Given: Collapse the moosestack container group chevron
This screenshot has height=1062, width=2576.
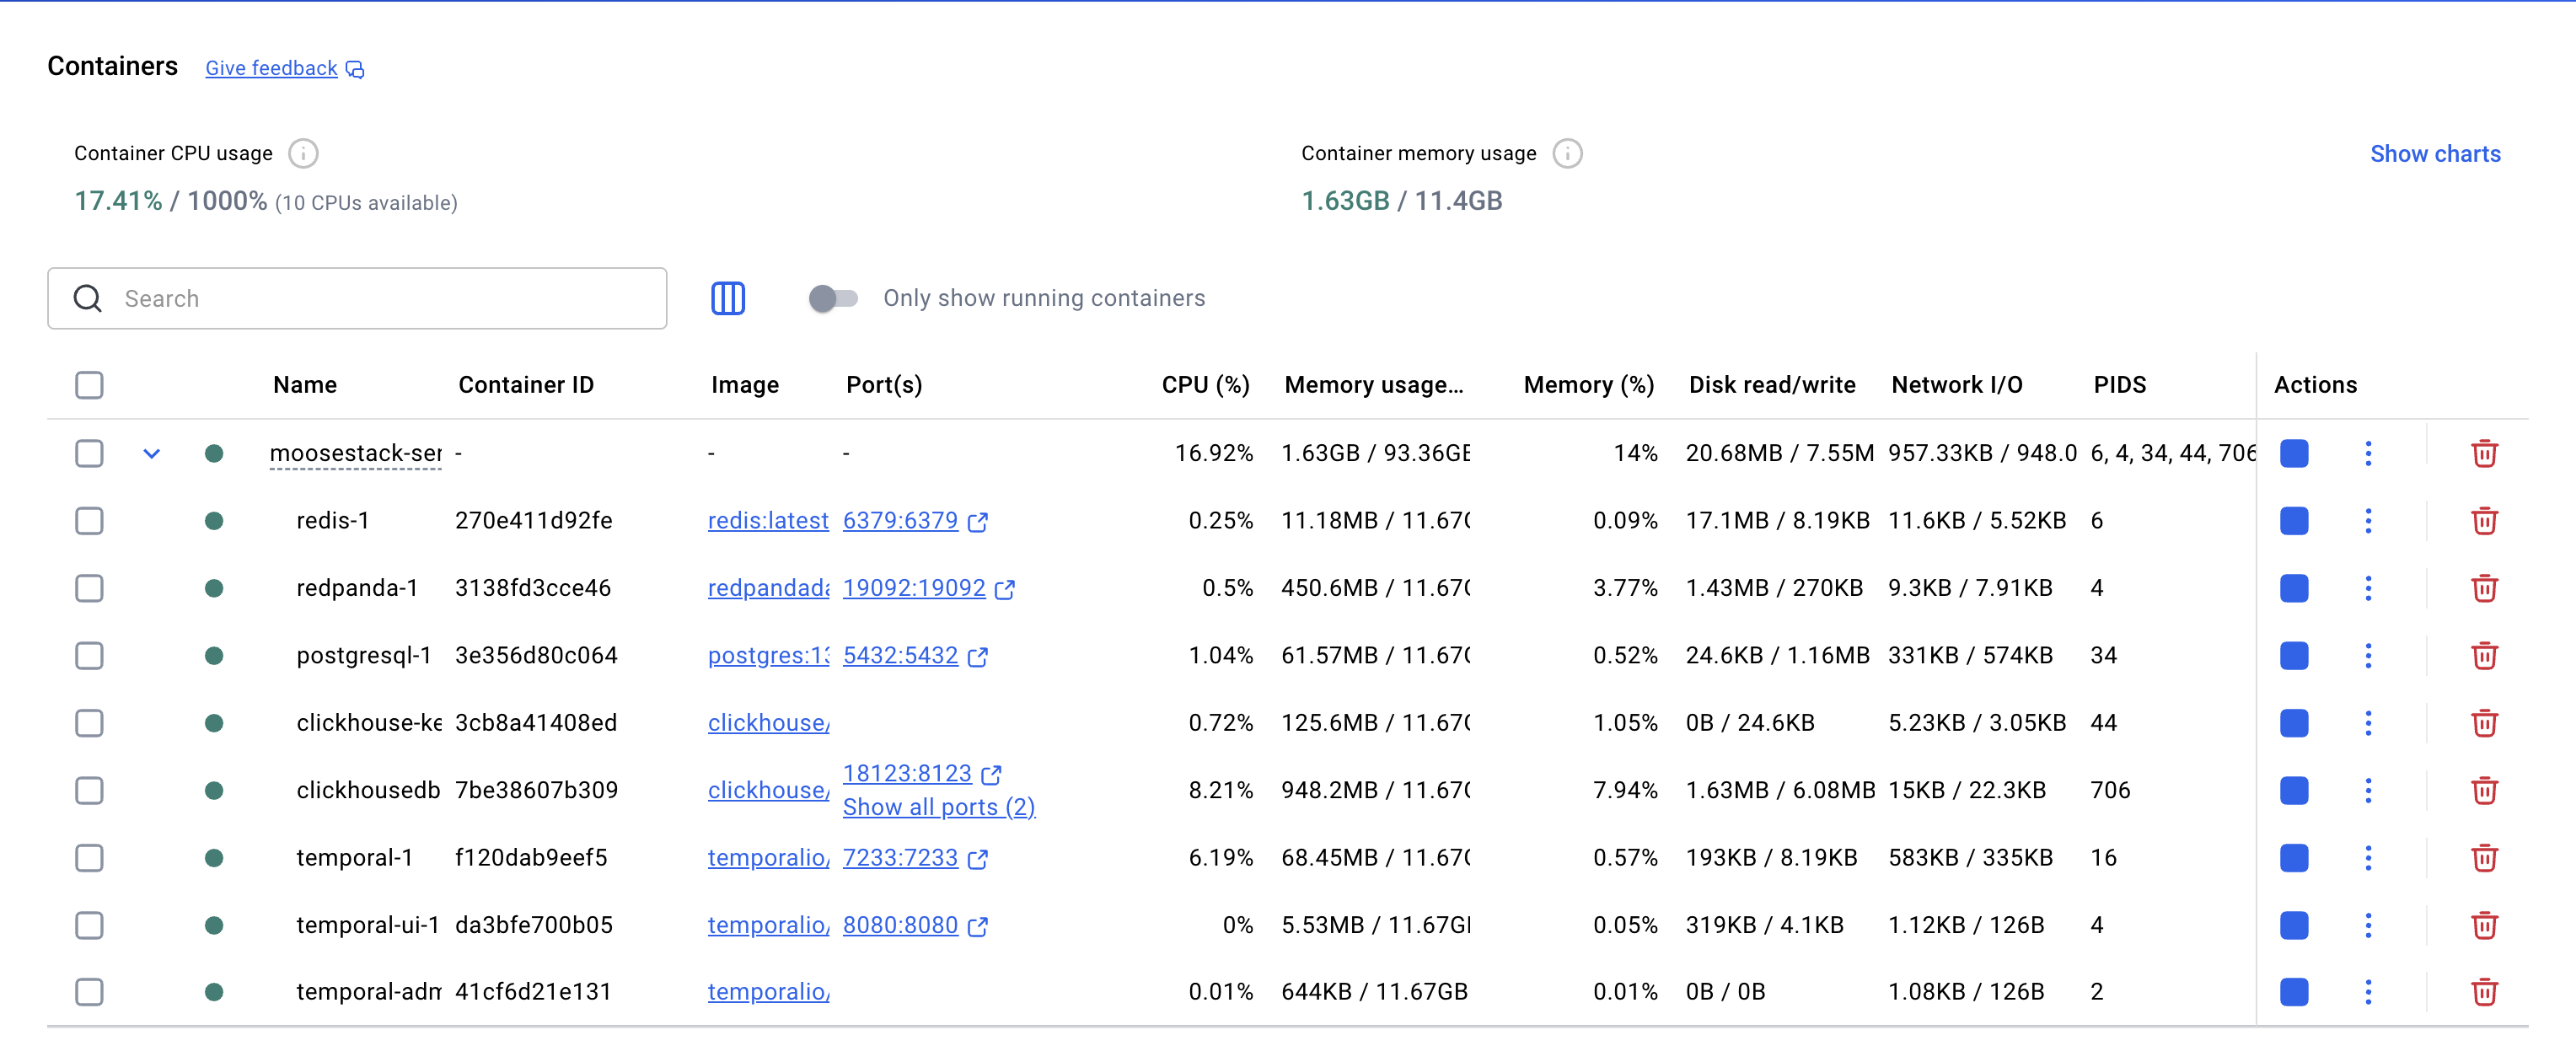Looking at the screenshot, I should pyautogui.click(x=152, y=453).
